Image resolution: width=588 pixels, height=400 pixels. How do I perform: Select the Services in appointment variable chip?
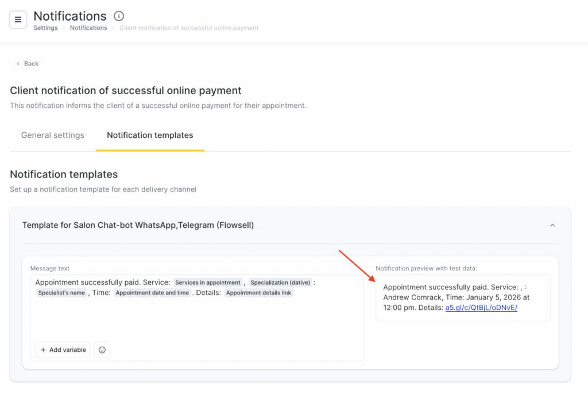[208, 282]
